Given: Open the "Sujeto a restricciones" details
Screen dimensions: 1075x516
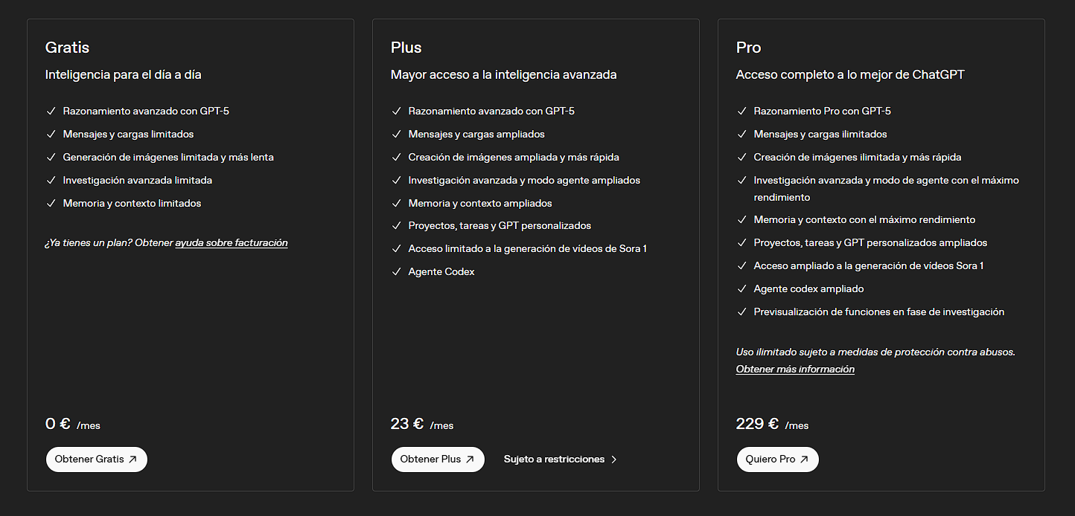Looking at the screenshot, I should click(x=559, y=459).
